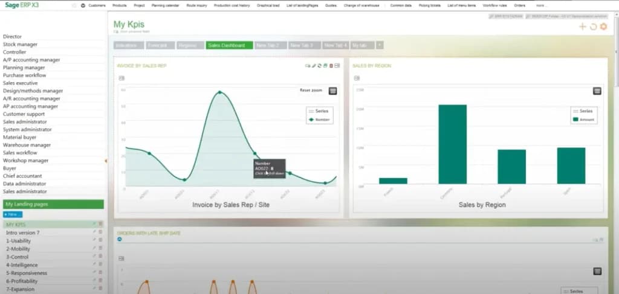Image resolution: width=619 pixels, height=294 pixels.
Task: Open the first grey Indicators tab
Action: 129,45
